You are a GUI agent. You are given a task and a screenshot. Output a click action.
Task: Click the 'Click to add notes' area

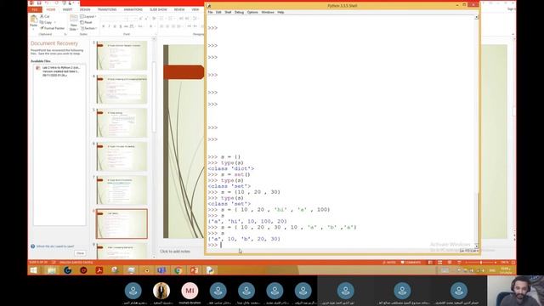(x=175, y=252)
